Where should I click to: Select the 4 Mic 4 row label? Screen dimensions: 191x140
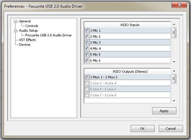tap(96, 48)
